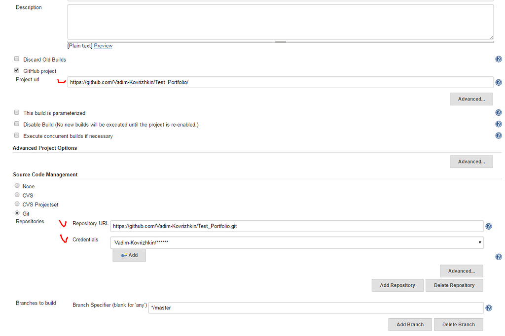Select the None radio button under Source Code Management

[x=17, y=185]
